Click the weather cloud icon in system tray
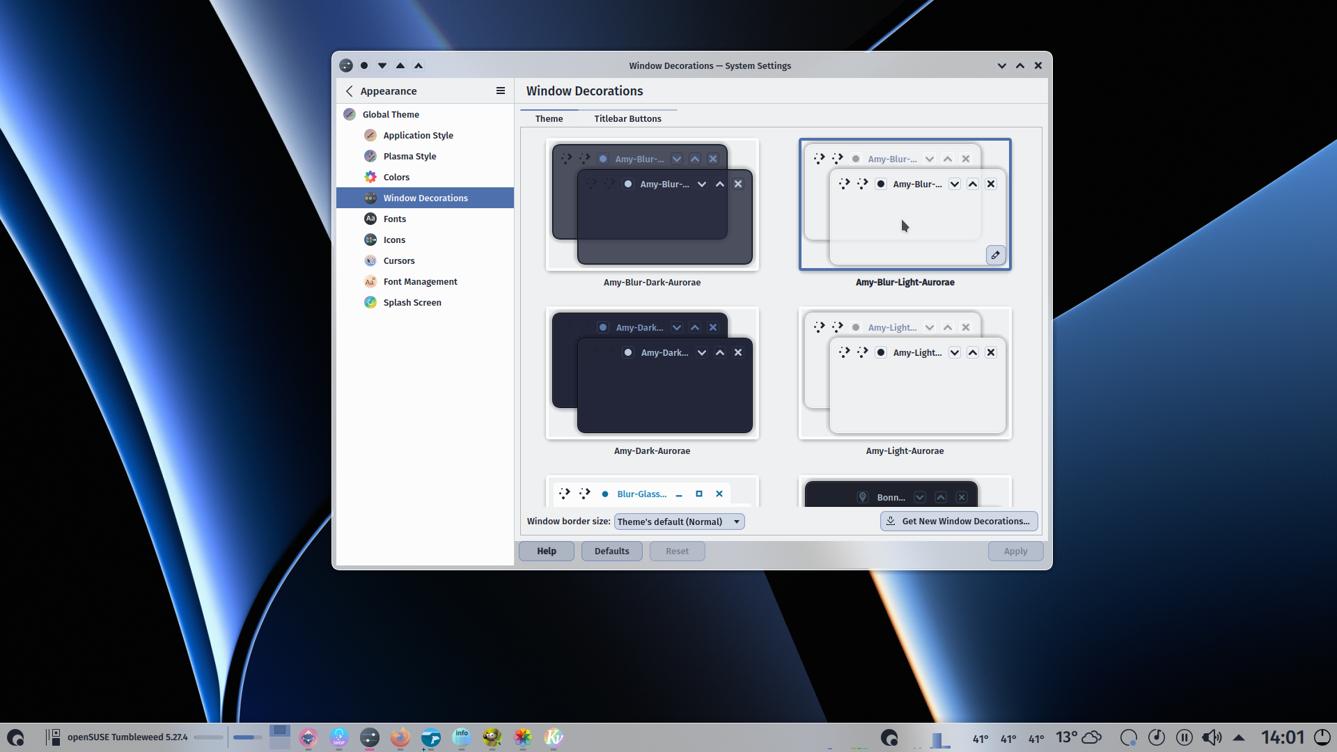 point(1092,737)
